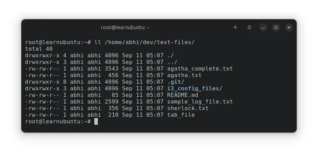Click the ../ parent directory entry
The image size is (318, 156).
[172, 62]
